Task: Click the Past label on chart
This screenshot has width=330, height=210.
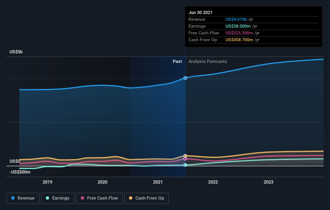Action: click(177, 61)
